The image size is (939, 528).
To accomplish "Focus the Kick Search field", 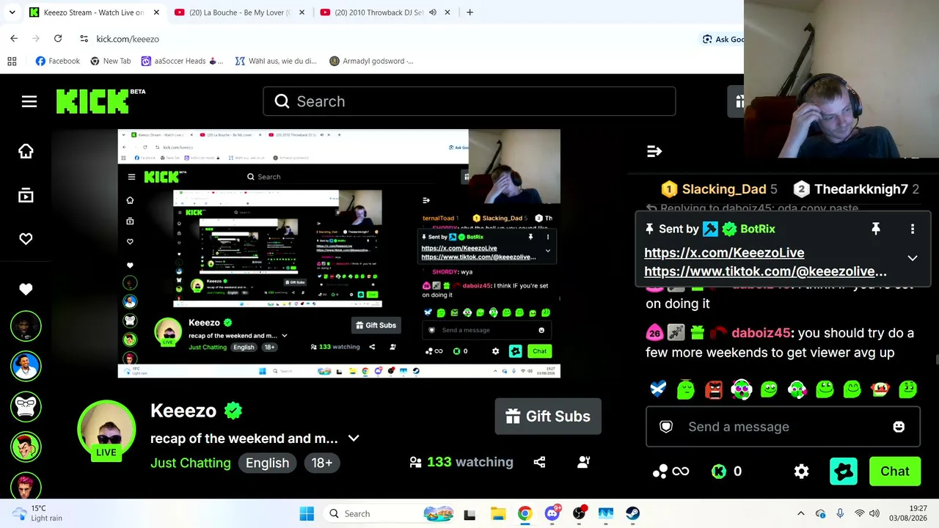I will click(469, 101).
